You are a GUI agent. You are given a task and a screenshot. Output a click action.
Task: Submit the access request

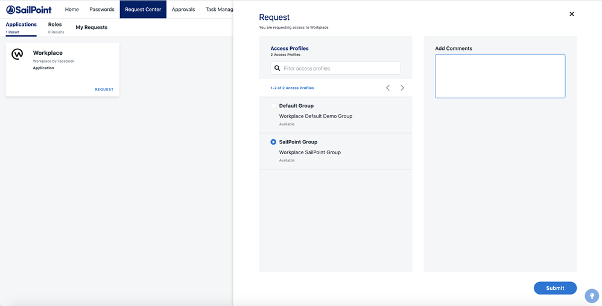point(555,288)
